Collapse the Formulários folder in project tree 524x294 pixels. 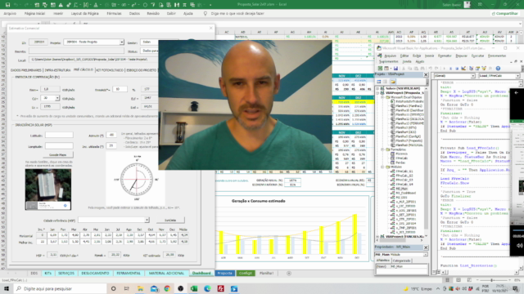[x=383, y=149]
